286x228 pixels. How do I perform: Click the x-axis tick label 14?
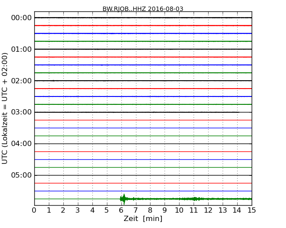point(237,210)
